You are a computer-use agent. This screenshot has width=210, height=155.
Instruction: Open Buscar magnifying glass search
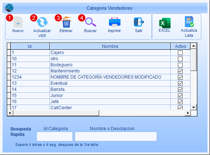coord(91,22)
